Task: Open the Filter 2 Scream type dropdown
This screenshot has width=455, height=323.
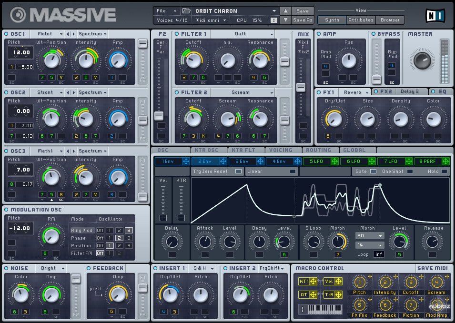Action: (x=243, y=92)
